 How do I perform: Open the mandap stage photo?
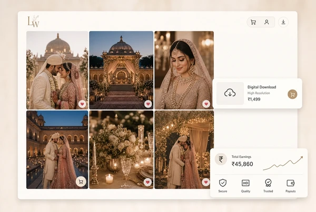(121, 70)
